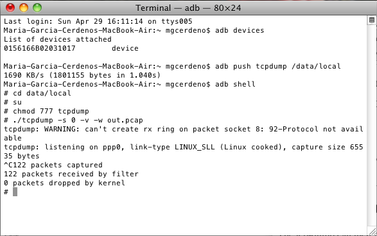Image resolution: width=377 pixels, height=236 pixels.
Task: Click the gray cursor block at prompt
Action: click(15, 192)
